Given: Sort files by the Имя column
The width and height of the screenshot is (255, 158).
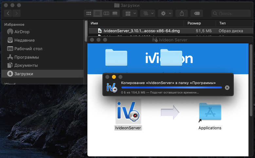Looking at the screenshot, I should (136, 23).
